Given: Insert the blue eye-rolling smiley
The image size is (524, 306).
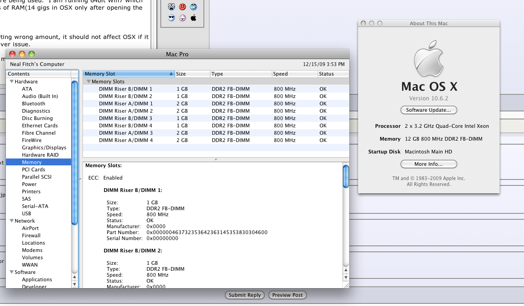Looking at the screenshot, I should [x=193, y=7].
